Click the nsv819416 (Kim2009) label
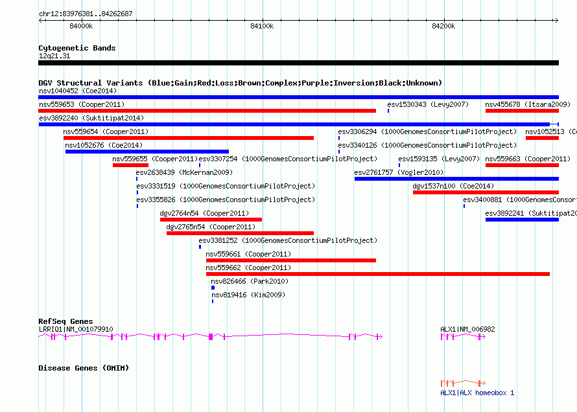Image resolution: width=577 pixels, height=412 pixels. pyautogui.click(x=248, y=295)
